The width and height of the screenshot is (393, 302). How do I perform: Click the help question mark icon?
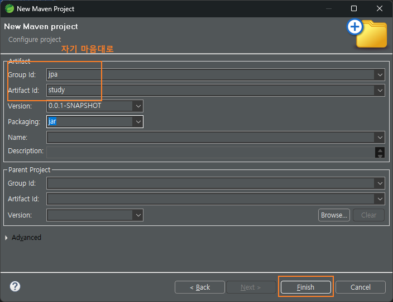15,286
